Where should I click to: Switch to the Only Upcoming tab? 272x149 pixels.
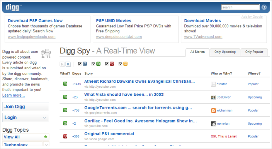tap(225, 52)
